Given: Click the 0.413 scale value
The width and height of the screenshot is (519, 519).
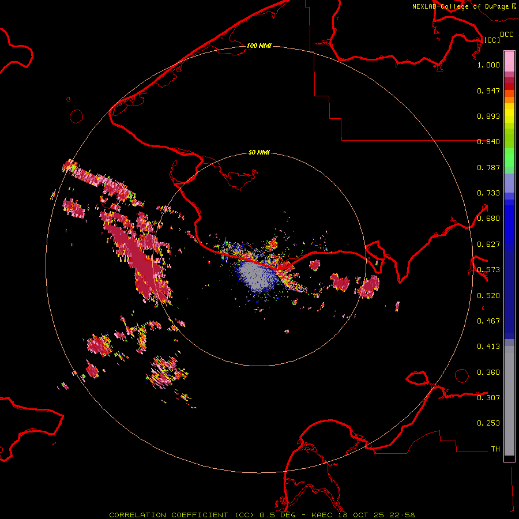Looking at the screenshot, I should tap(488, 347).
